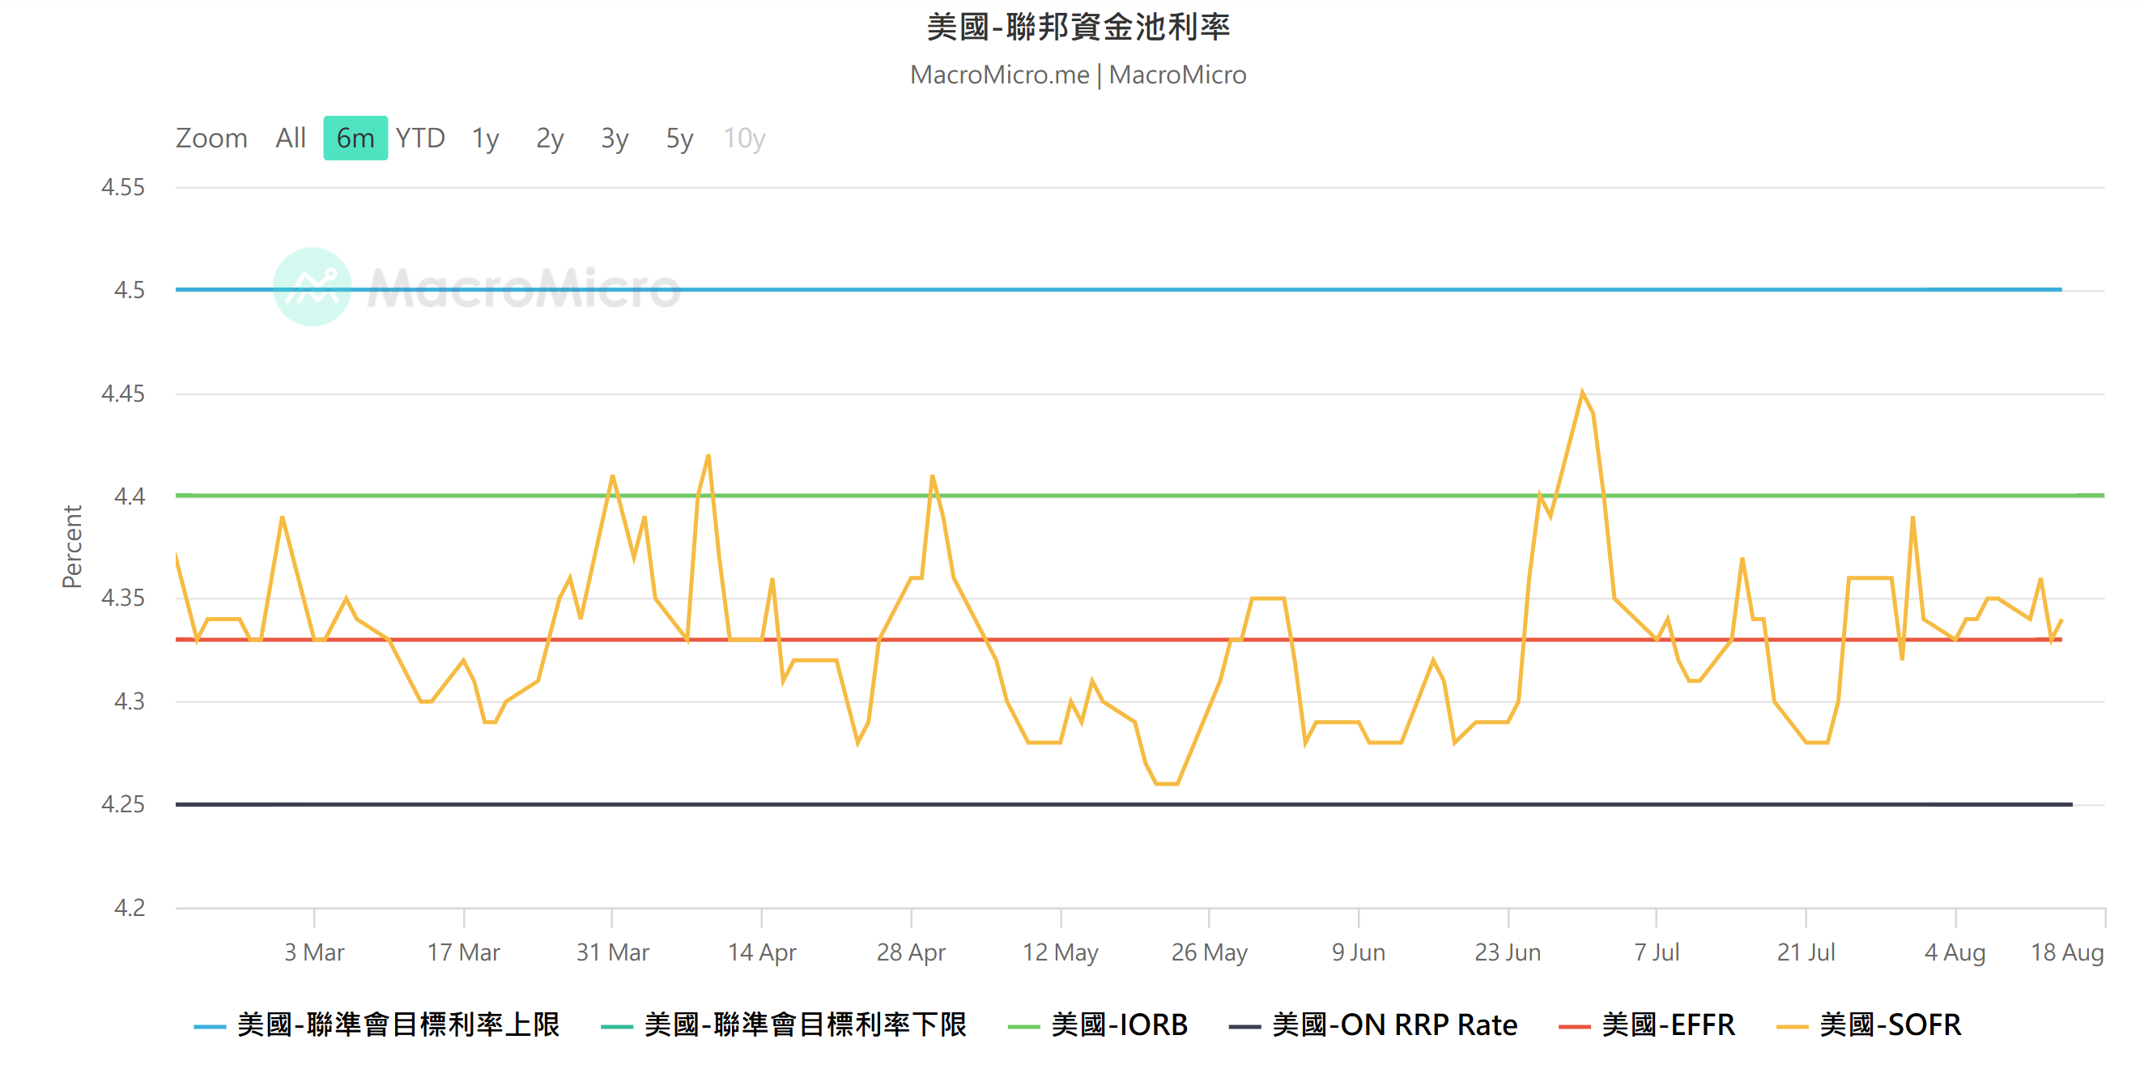Click the 18 Aug x-axis label

point(2067,952)
